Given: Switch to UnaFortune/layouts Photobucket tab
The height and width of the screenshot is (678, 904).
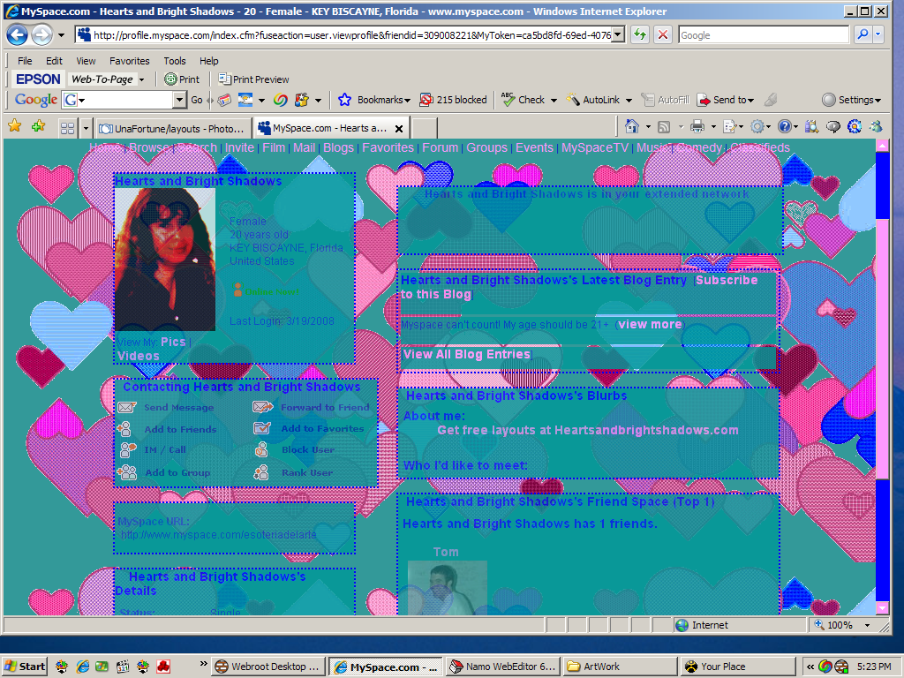Looking at the screenshot, I should click(173, 128).
